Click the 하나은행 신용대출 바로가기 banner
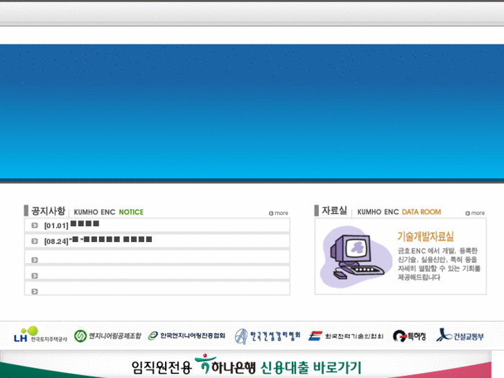The height and width of the screenshot is (378, 504). pyautogui.click(x=246, y=365)
